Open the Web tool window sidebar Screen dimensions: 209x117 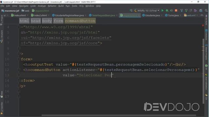[x=2, y=94]
